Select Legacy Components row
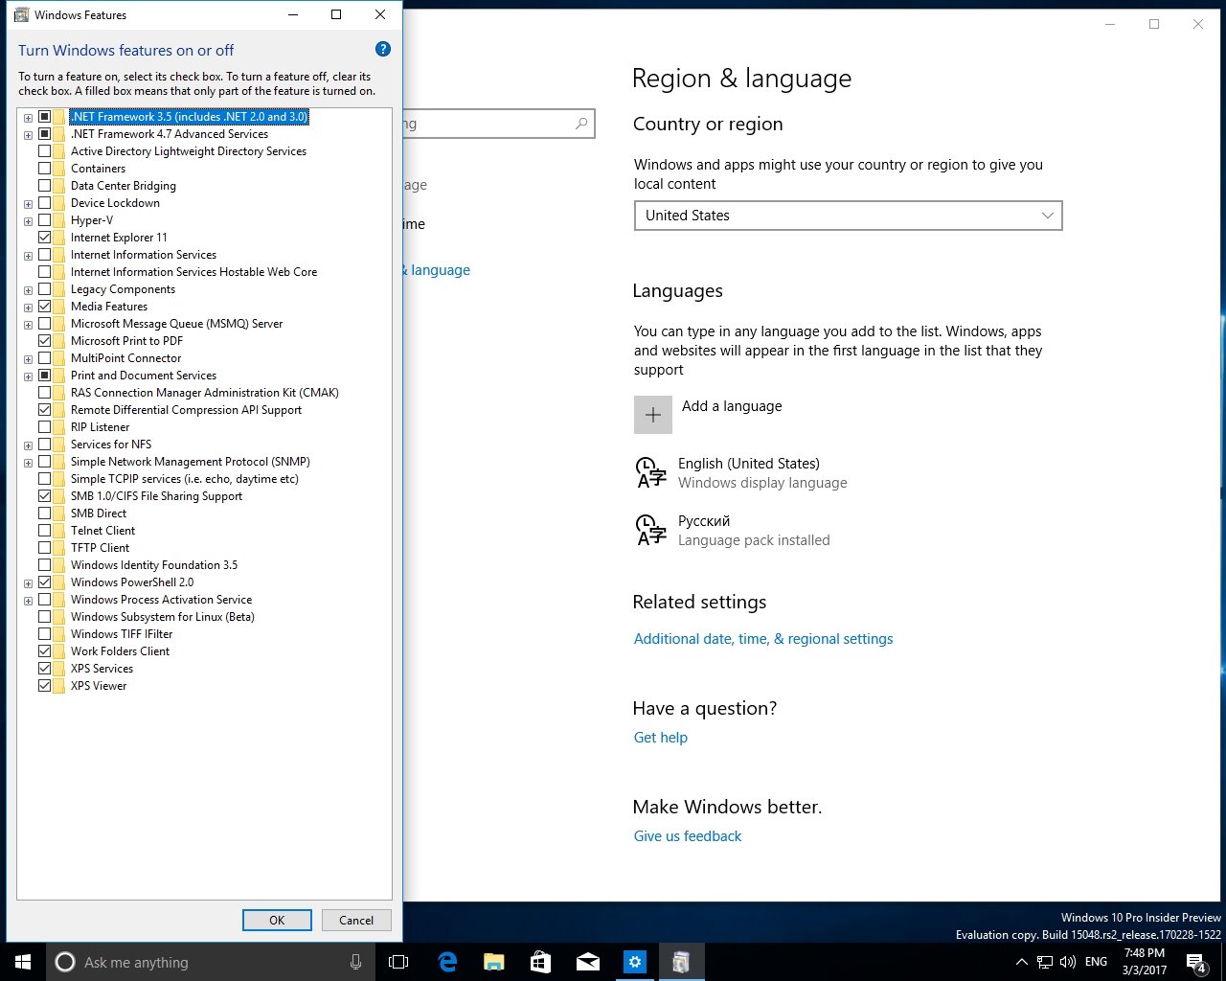 coord(123,289)
